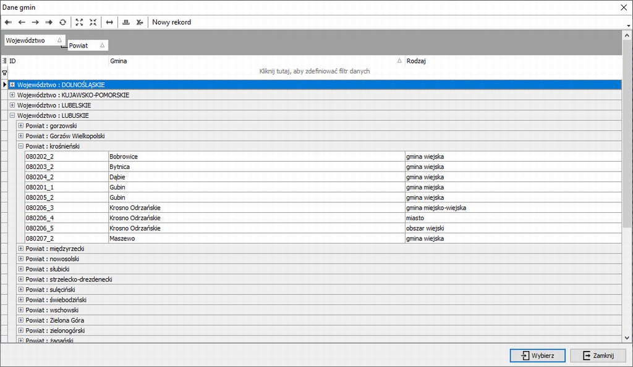Image resolution: width=633 pixels, height=367 pixels.
Task: Click the filter row to define filter
Action: coord(315,72)
